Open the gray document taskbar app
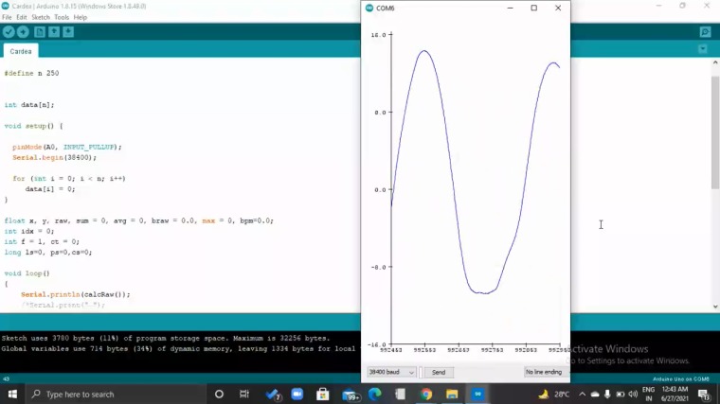 pyautogui.click(x=401, y=394)
